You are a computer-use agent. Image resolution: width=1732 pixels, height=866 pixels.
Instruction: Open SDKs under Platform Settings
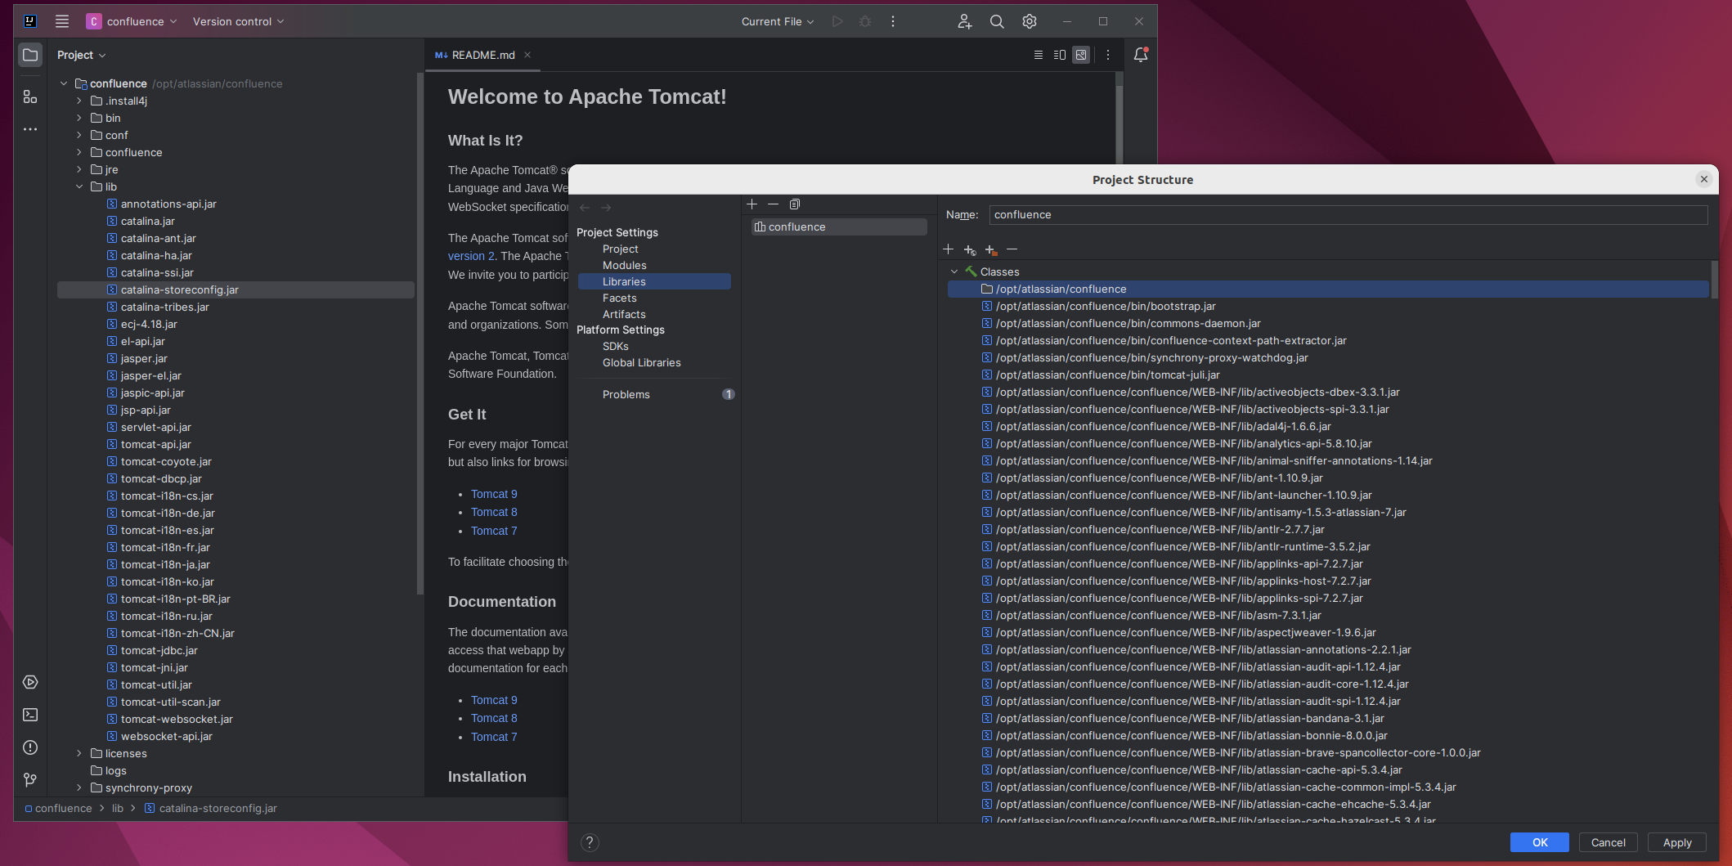[x=615, y=346]
